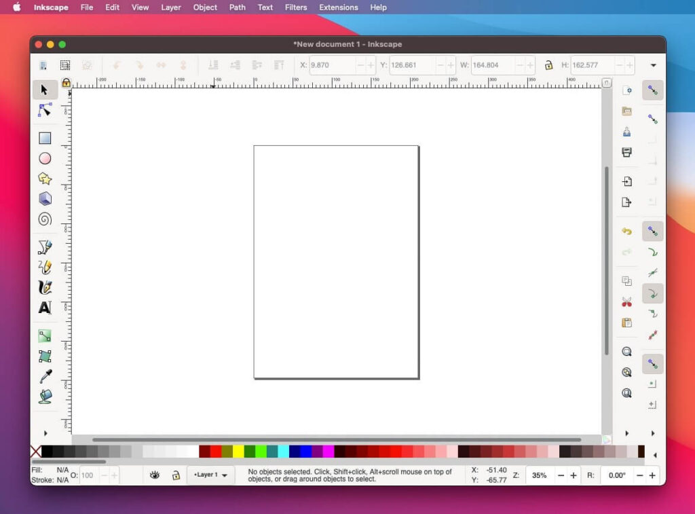Click the zoom percentage field
The image size is (695, 514).
click(x=540, y=475)
